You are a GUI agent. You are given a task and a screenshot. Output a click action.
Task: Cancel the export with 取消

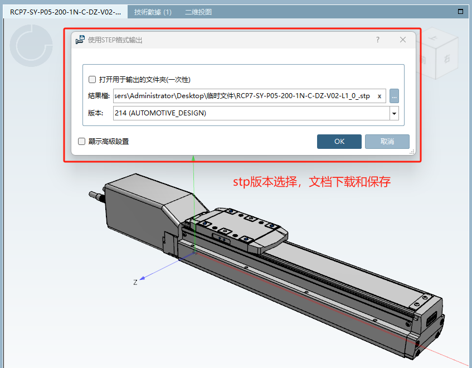[x=387, y=142]
